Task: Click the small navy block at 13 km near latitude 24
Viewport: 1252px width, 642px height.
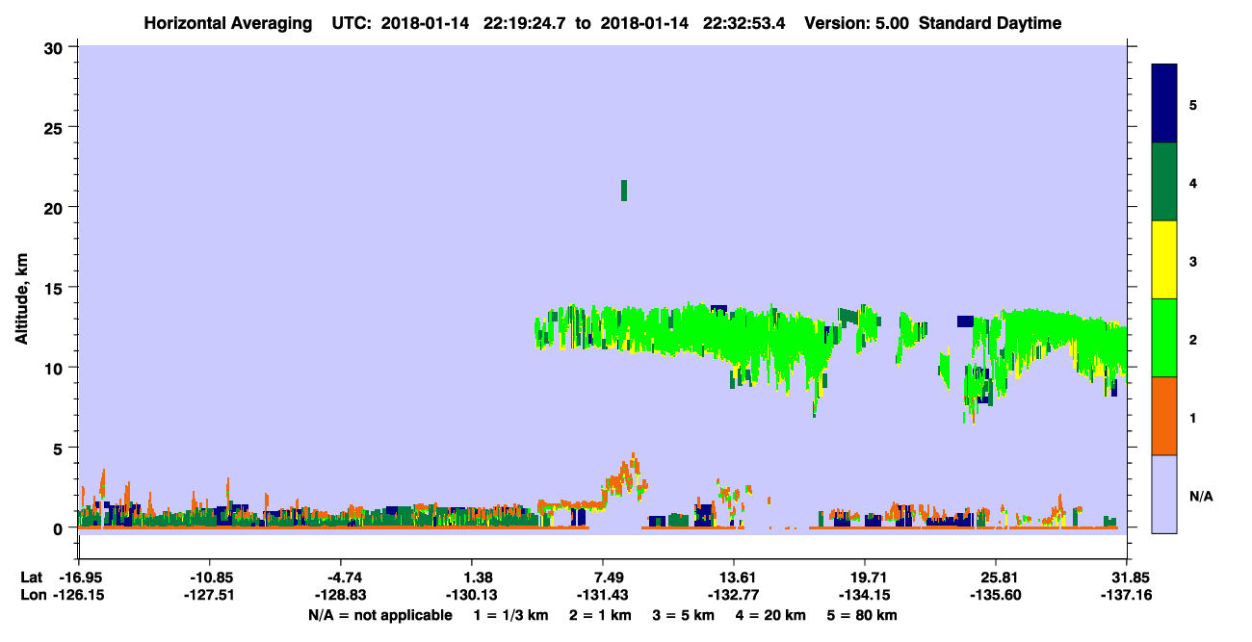Action: (965, 321)
